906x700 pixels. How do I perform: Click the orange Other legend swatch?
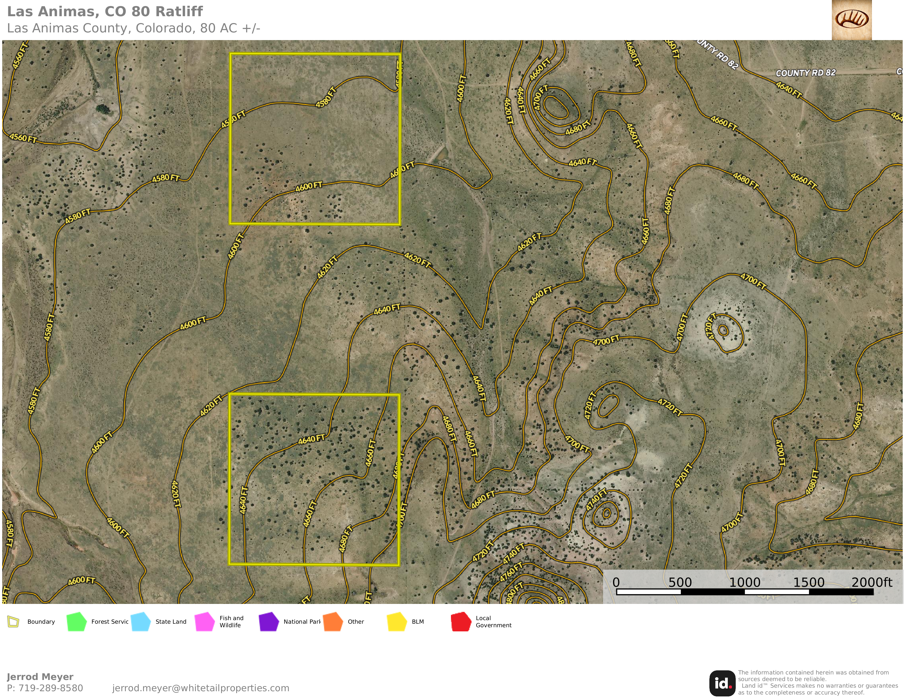(333, 621)
